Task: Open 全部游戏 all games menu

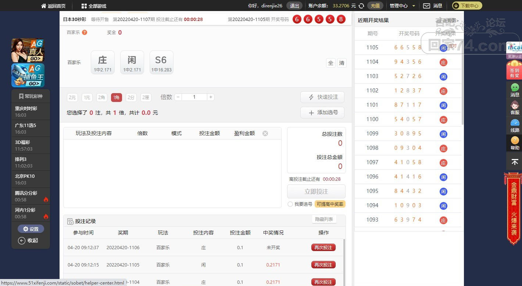Action: click(94, 6)
